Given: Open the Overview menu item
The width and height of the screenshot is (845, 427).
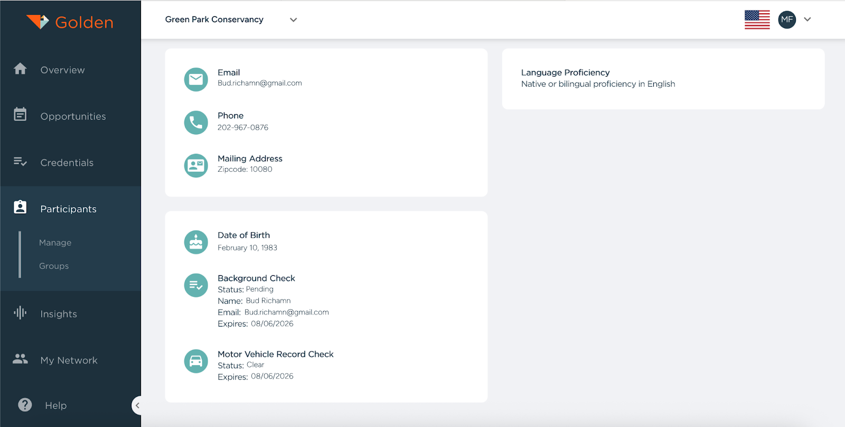Looking at the screenshot, I should tap(62, 70).
